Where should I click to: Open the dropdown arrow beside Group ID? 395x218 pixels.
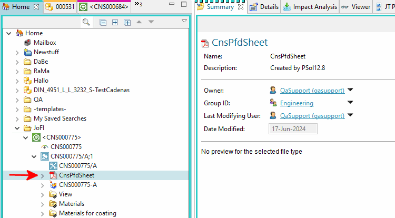tap(350, 102)
